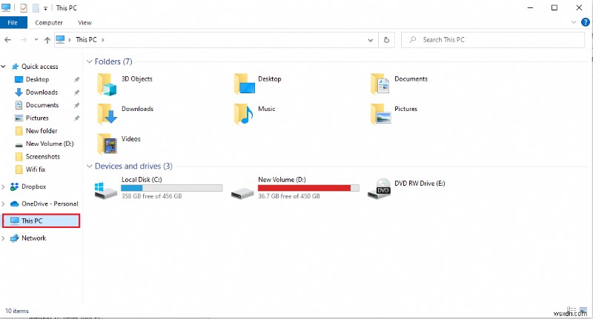This screenshot has height=319, width=593.
Task: Click the New folder quick access toolbar icon
Action: pos(36,7)
